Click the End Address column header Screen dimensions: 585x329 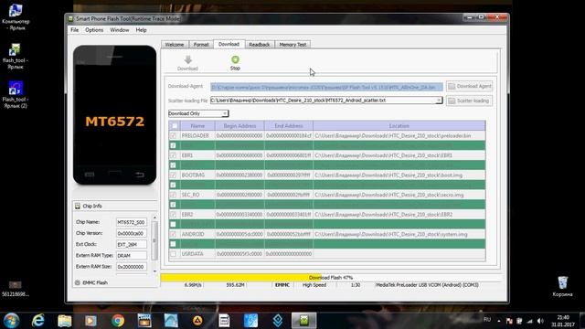(289, 126)
